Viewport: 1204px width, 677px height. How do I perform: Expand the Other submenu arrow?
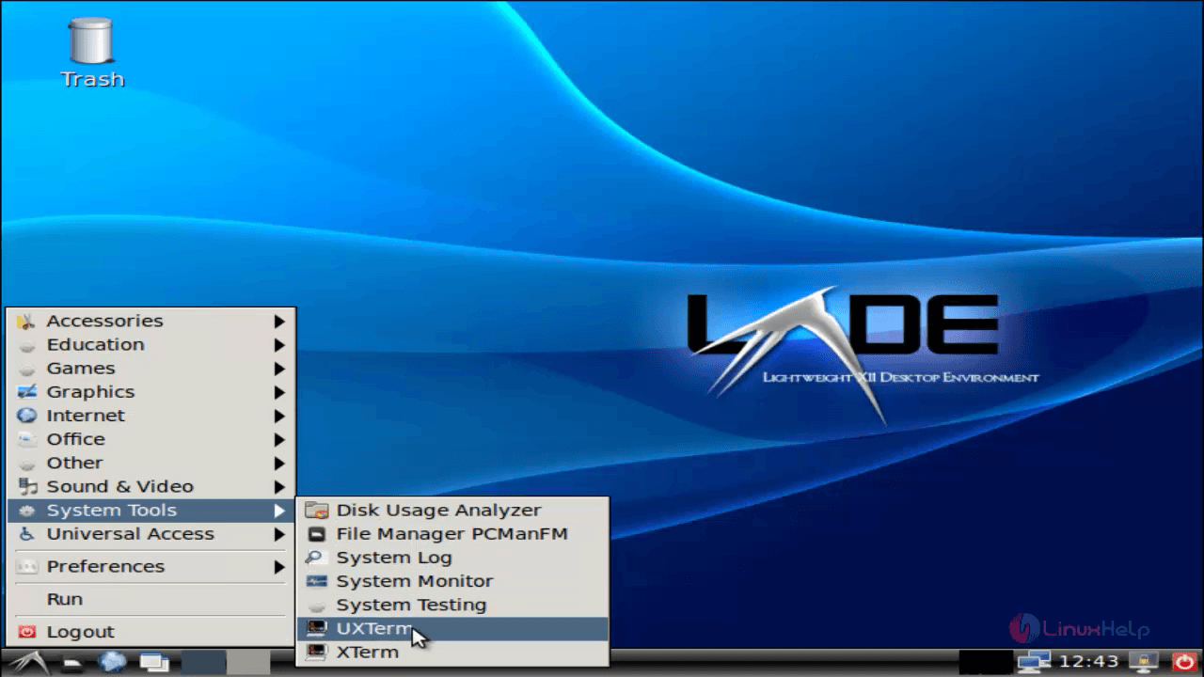pyautogui.click(x=279, y=463)
